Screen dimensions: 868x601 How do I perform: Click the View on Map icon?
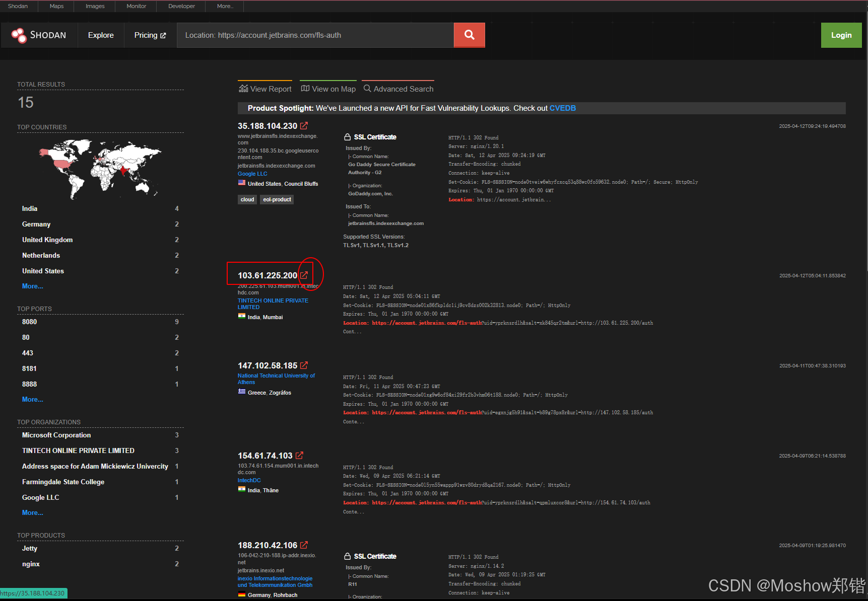click(x=305, y=89)
